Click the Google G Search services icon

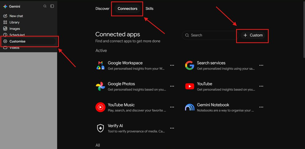point(189,65)
